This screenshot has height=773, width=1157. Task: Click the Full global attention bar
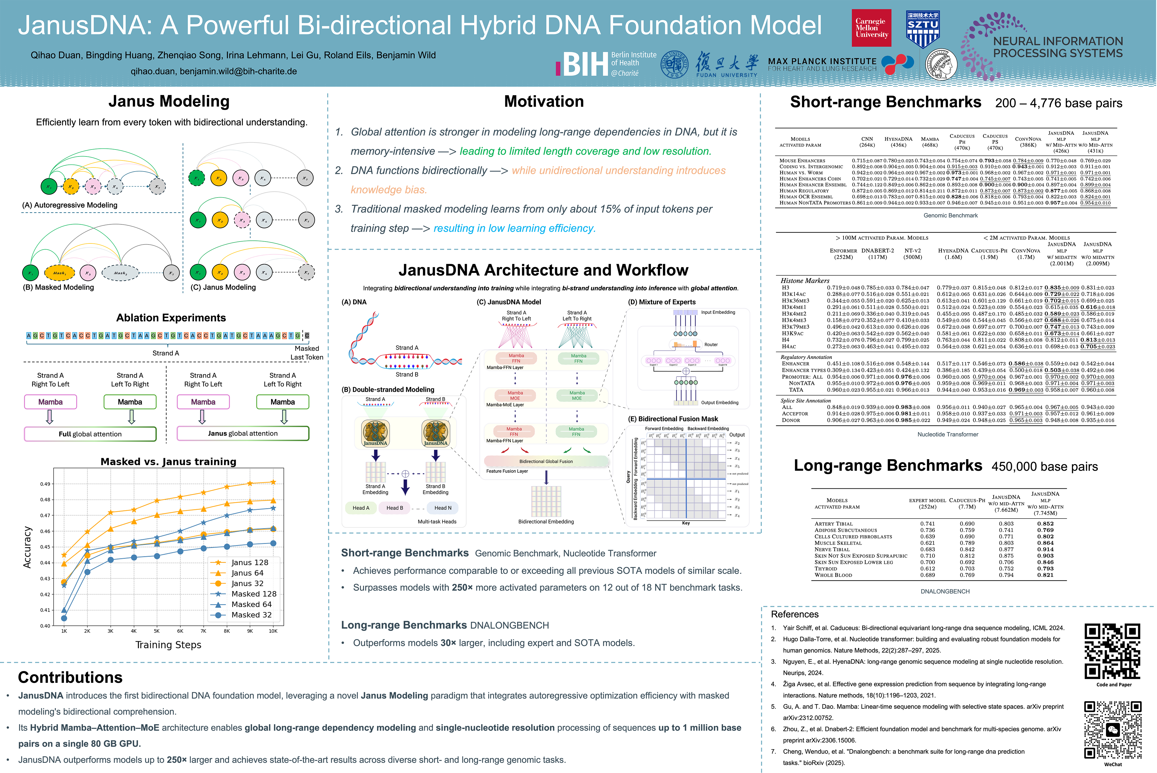tap(90, 434)
